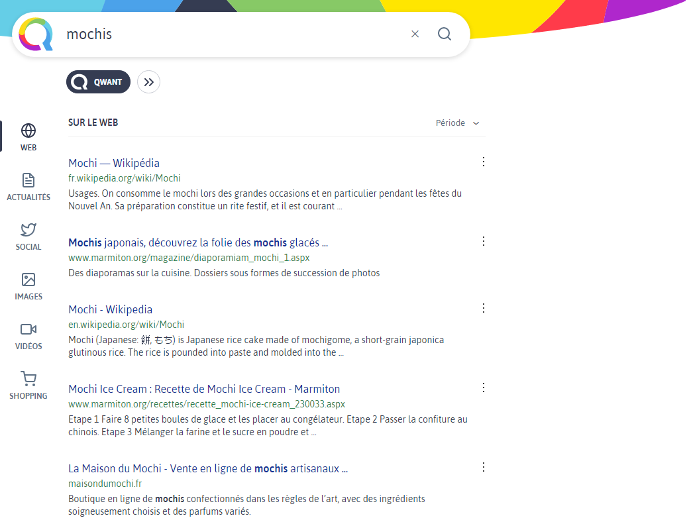
Task: Click the snippet beginning 'Usages. On consomme'
Action: point(265,200)
